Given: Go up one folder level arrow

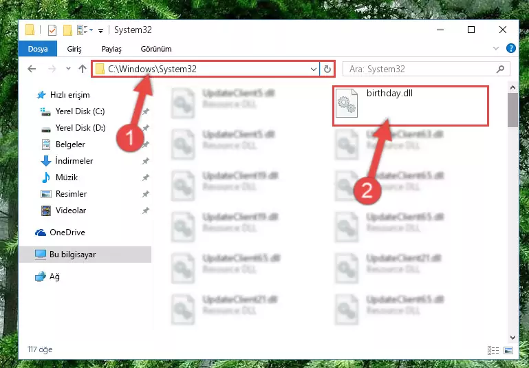Looking at the screenshot, I should click(83, 69).
